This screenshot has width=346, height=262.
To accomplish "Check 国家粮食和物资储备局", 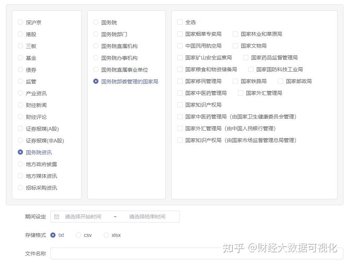I will 180,69.
